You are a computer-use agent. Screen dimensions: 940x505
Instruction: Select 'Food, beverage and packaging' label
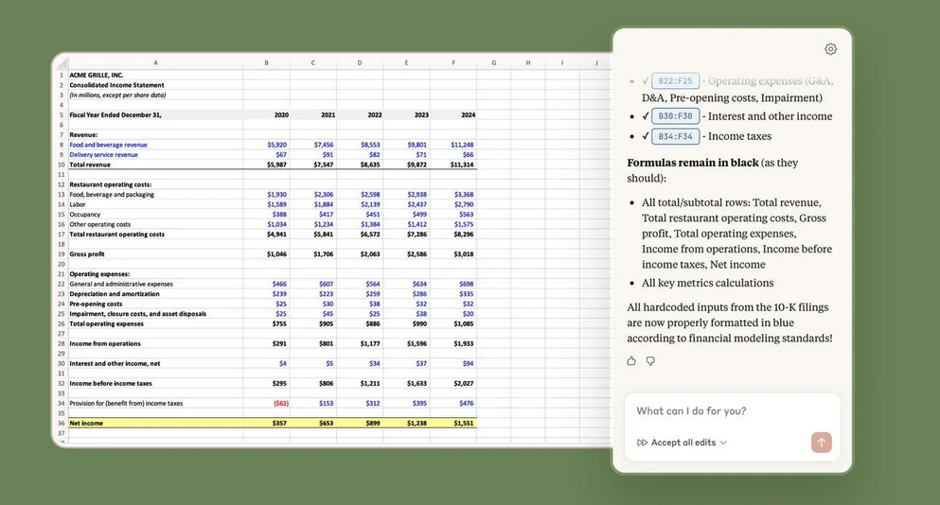tap(156, 195)
